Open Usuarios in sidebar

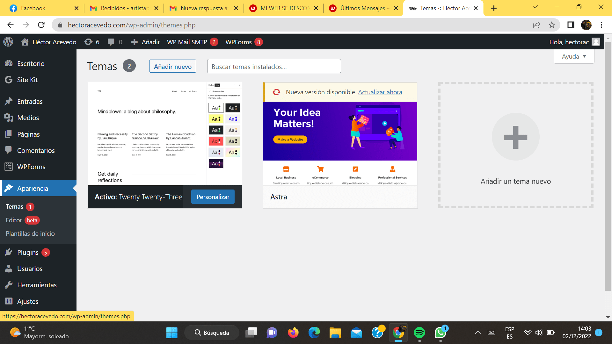[38, 269]
